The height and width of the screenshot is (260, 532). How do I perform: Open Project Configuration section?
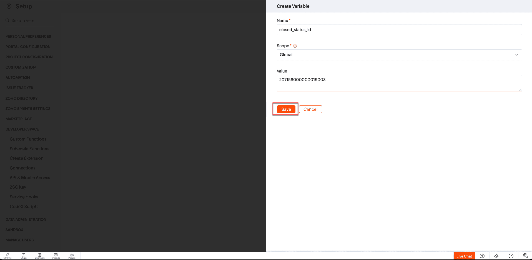pos(29,57)
